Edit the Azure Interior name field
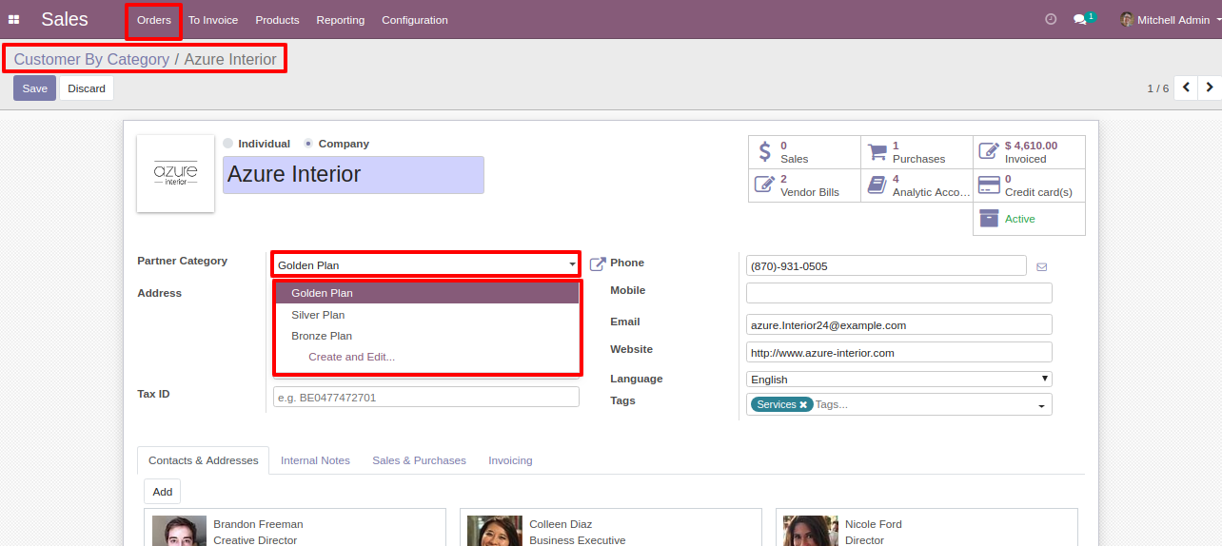This screenshot has width=1222, height=546. [x=353, y=175]
